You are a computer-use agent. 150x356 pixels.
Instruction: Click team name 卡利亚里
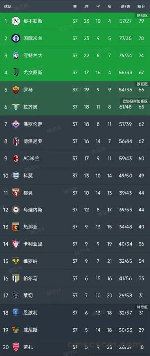(33, 244)
